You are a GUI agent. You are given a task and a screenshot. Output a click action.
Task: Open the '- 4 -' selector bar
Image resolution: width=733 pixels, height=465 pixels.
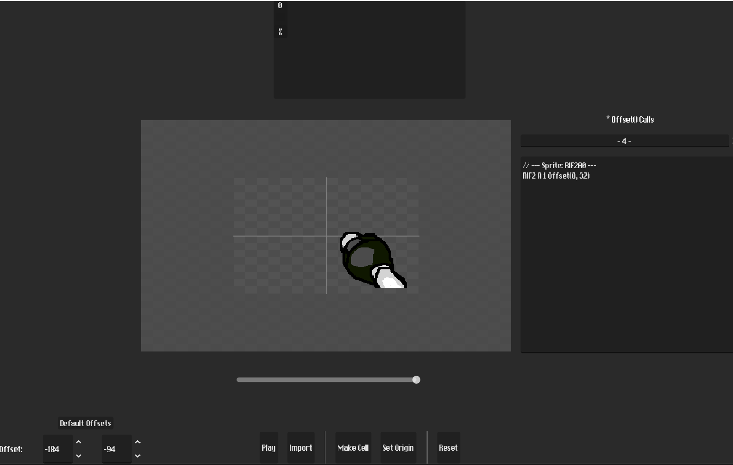624,141
